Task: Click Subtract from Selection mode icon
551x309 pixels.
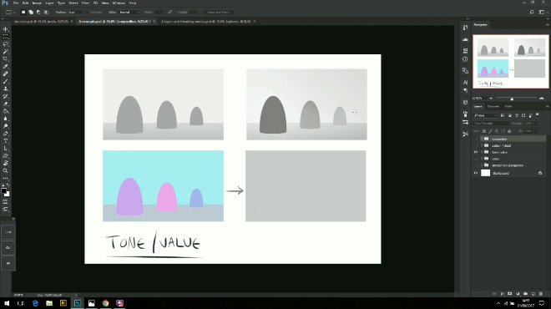Action: point(38,12)
